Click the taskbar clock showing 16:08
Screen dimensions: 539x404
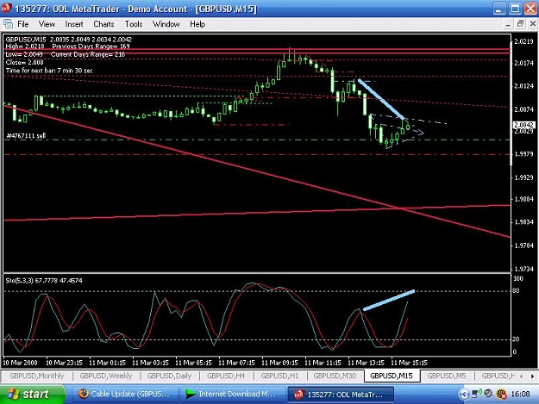click(x=520, y=394)
